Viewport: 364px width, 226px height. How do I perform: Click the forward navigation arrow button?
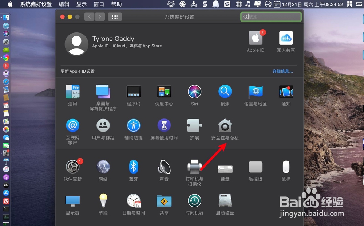(x=100, y=17)
